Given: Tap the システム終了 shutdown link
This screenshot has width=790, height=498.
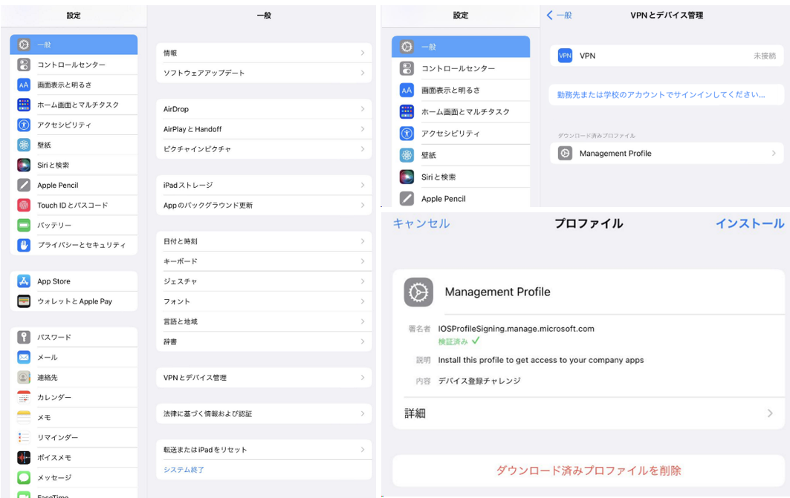Looking at the screenshot, I should [184, 470].
